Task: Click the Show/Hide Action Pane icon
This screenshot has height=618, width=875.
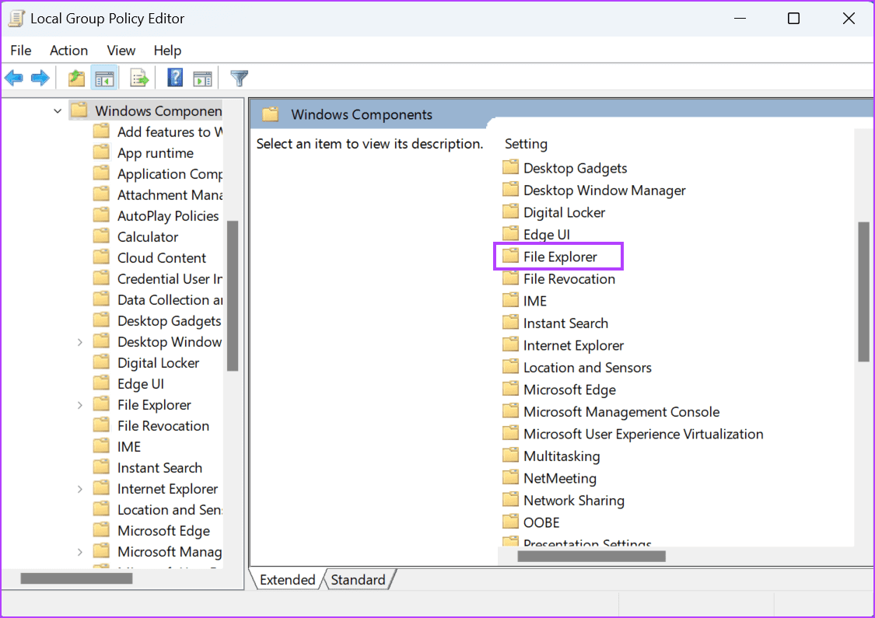Action: tap(202, 77)
